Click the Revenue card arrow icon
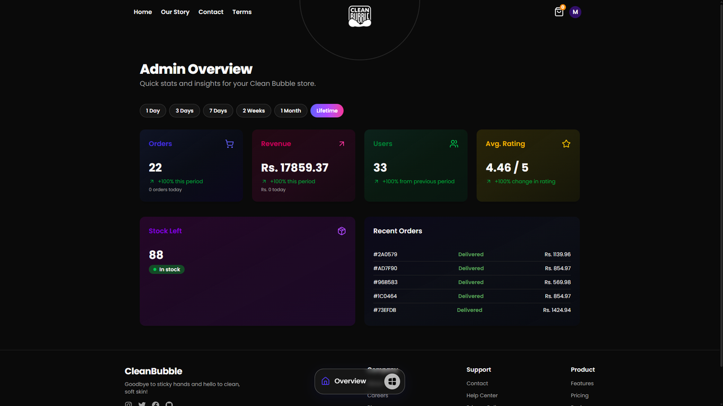 (x=342, y=144)
